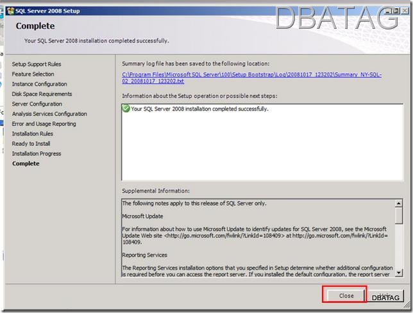
Task: Click 'Summary log file has been saved' label
Action: coord(196,63)
